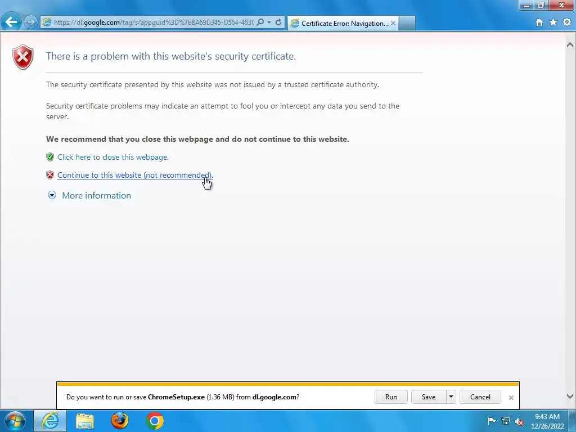
Task: Launch Firefox from the taskbar
Action: coord(120,421)
